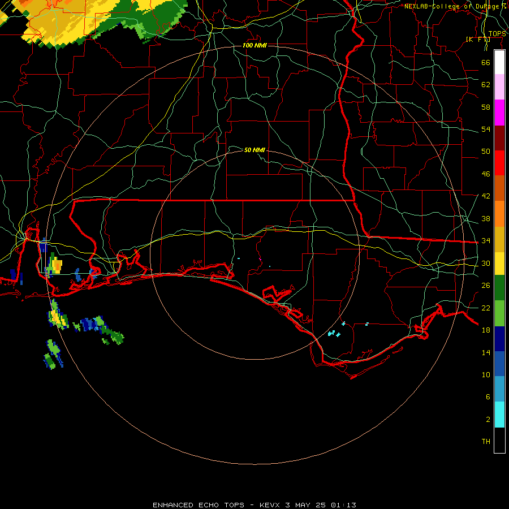Click the light pink legend swatch

(499, 87)
